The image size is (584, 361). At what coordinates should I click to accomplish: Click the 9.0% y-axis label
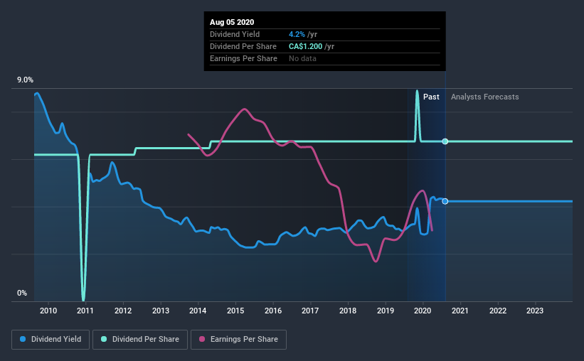click(25, 80)
